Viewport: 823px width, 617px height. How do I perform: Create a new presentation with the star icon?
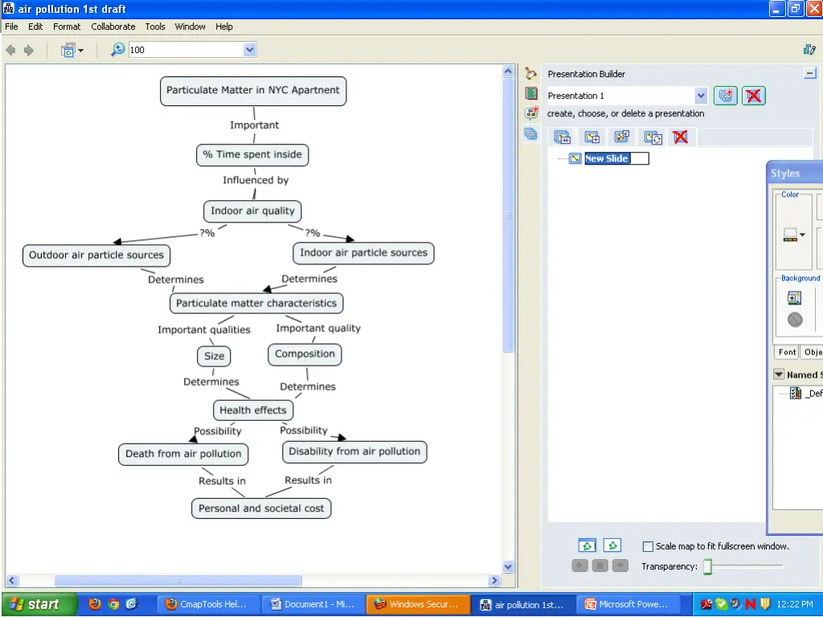[x=726, y=96]
